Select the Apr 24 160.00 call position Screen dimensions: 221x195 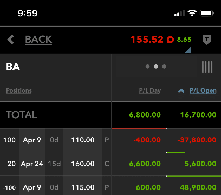pos(110,164)
